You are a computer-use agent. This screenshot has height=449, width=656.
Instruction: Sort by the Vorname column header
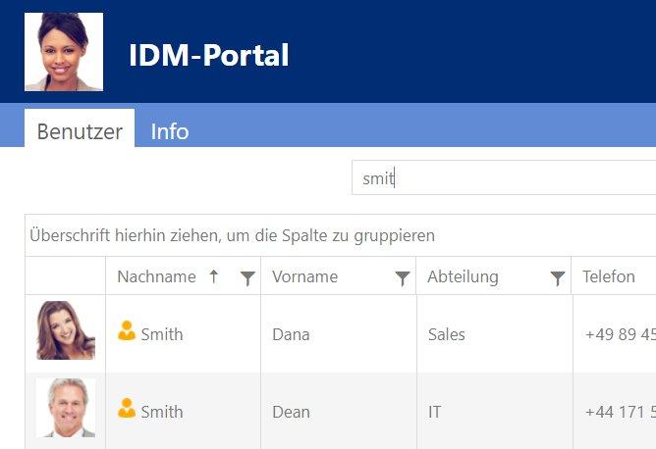point(304,277)
